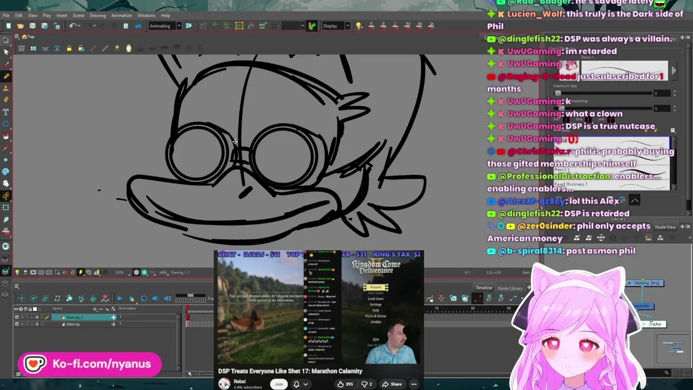Click the motion keyframe icon highlighted in timeline toolbar
Image resolution: width=693 pixels, height=390 pixels.
(477, 298)
